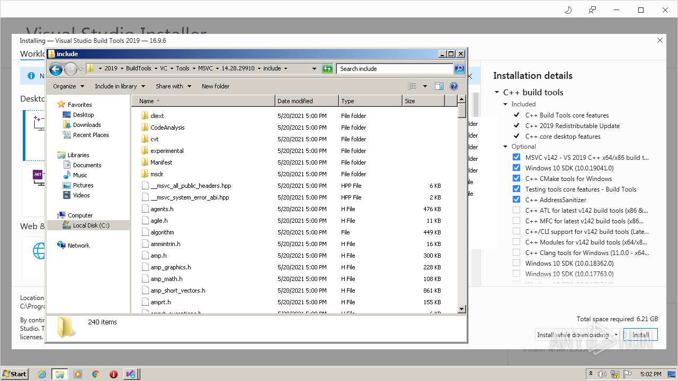
Task: Select the msclr folder
Action: 157,174
